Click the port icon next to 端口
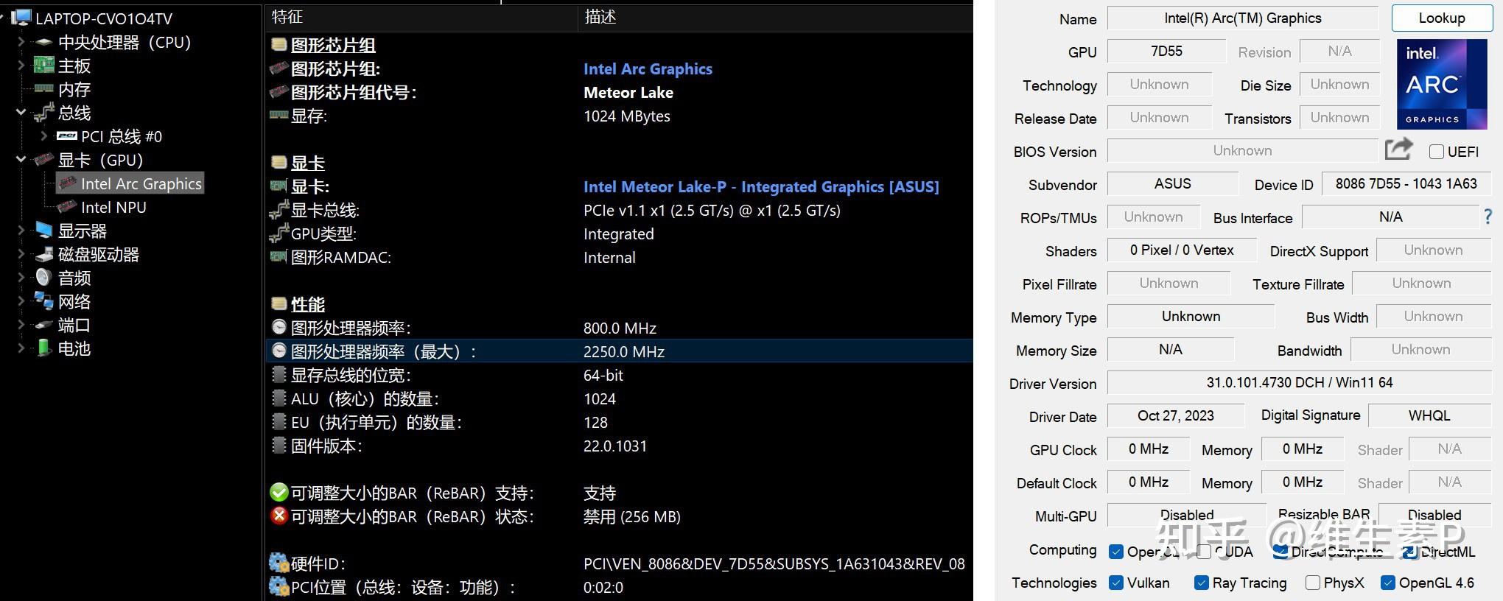The image size is (1503, 601). (x=44, y=325)
